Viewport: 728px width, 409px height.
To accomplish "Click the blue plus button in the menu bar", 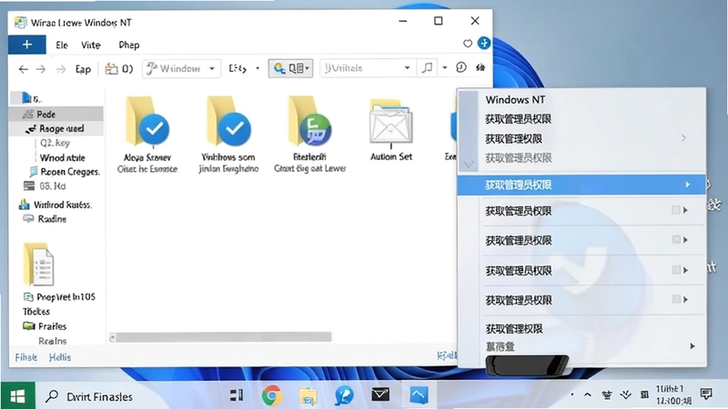I will point(27,45).
